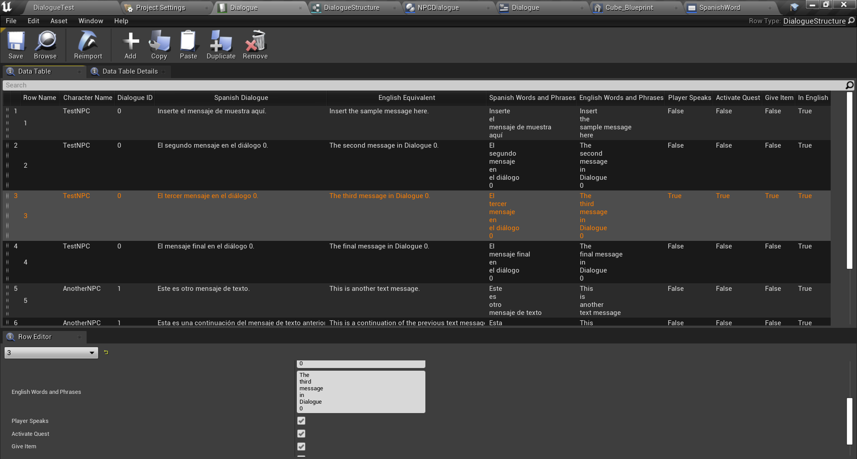Select row 'El segundo mensaje en el diálogo 0.'

coord(416,165)
